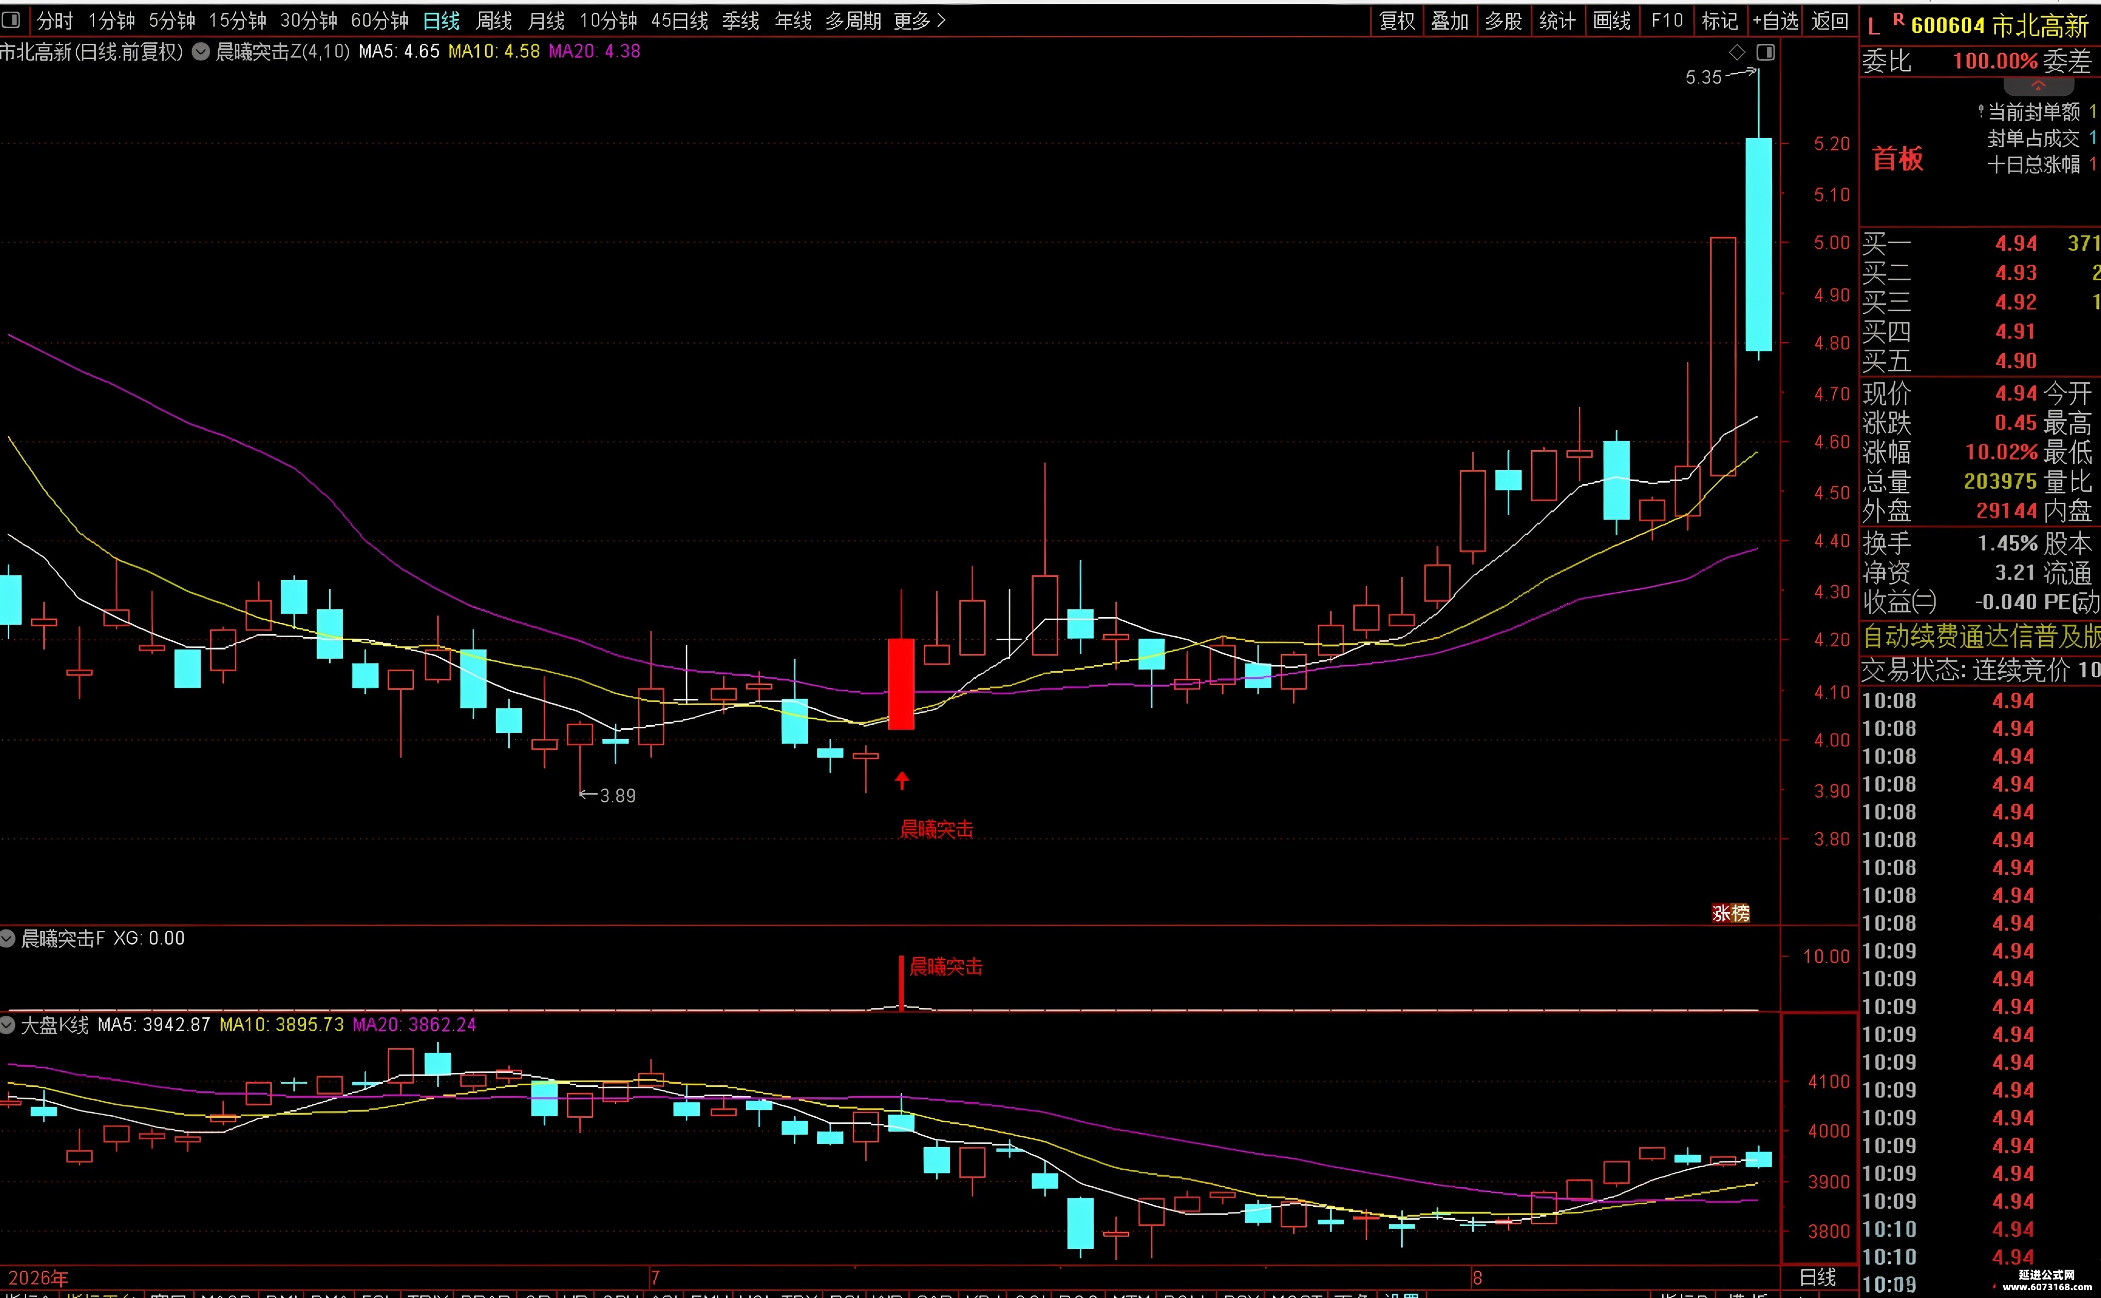Click the layout icon left of 分时
Viewport: 2101px width, 1298px height.
click(10, 20)
